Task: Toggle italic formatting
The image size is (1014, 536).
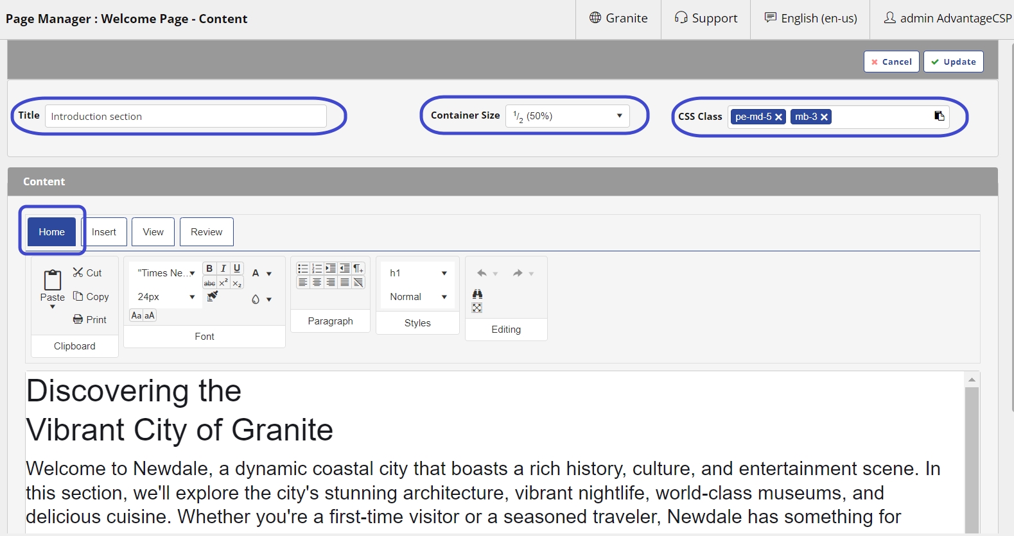Action: [x=223, y=269]
